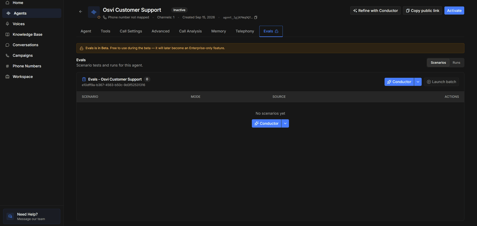
Task: Expand dropdown arrow next to header Conductor button
Action: pyautogui.click(x=418, y=82)
